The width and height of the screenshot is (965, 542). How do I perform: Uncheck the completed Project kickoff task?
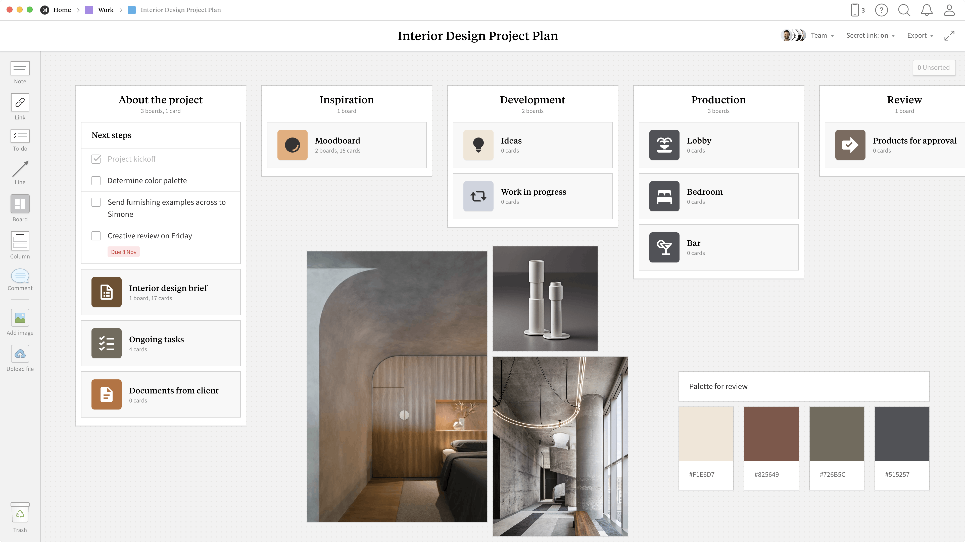click(x=96, y=159)
